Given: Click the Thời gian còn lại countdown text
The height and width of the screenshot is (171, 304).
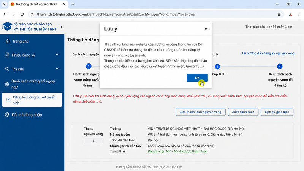Looking at the screenshot, I should [269, 27].
